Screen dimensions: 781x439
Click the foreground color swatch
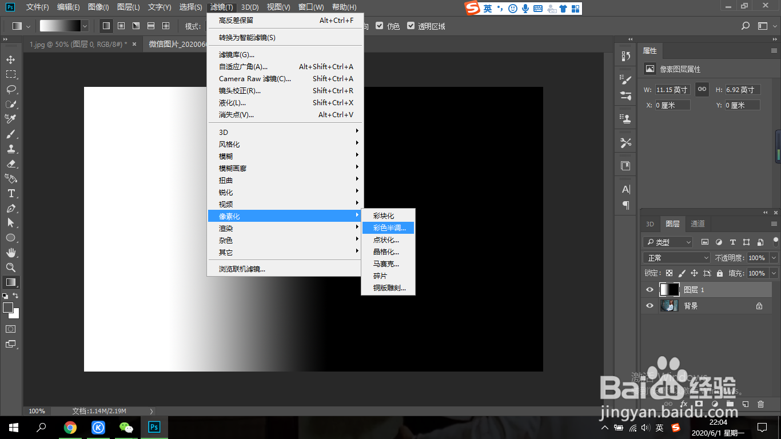coord(8,308)
